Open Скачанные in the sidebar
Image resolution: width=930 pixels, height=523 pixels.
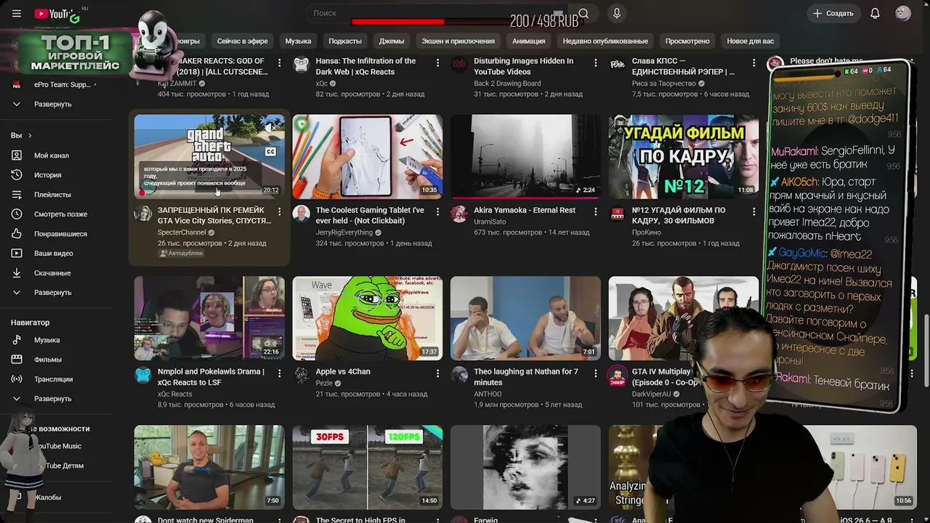pyautogui.click(x=52, y=273)
